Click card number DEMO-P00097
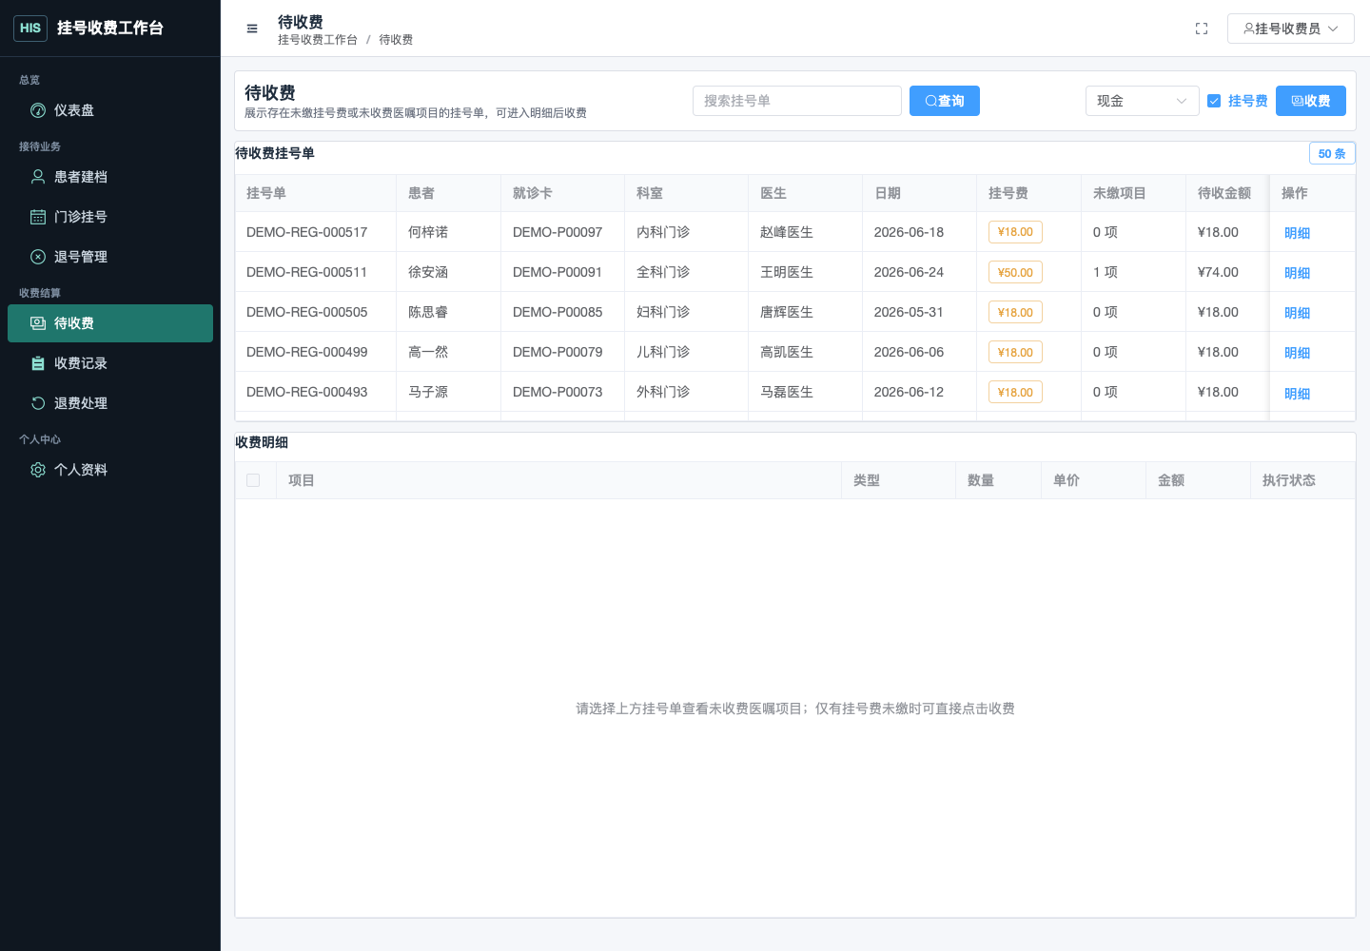This screenshot has height=951, width=1370. pos(558,232)
